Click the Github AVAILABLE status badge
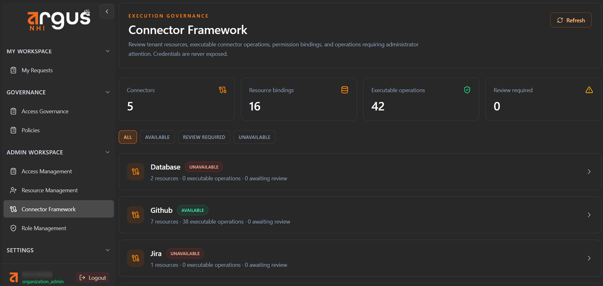The height and width of the screenshot is (286, 603). 193,210
